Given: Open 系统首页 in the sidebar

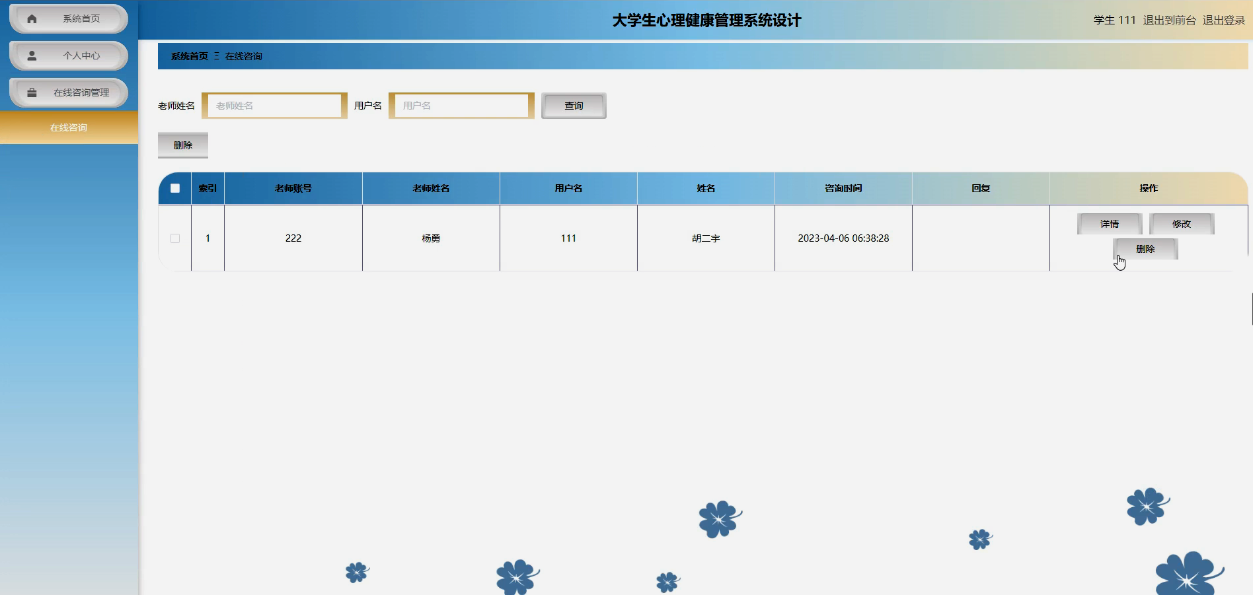Looking at the screenshot, I should [69, 18].
